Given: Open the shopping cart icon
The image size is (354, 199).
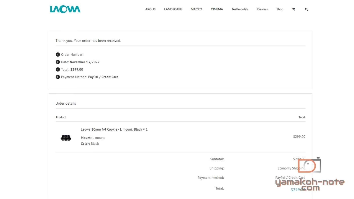Looking at the screenshot, I should coord(293,9).
